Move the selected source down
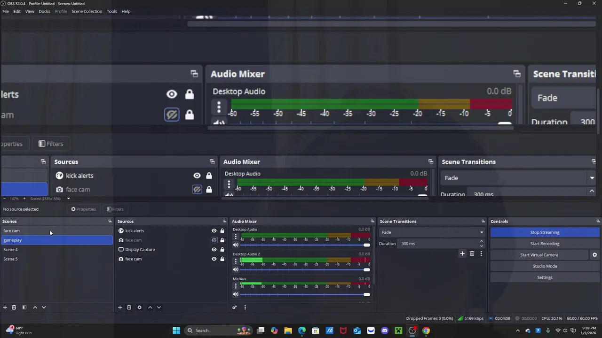Viewport: 602px width, 338px height. tap(159, 307)
